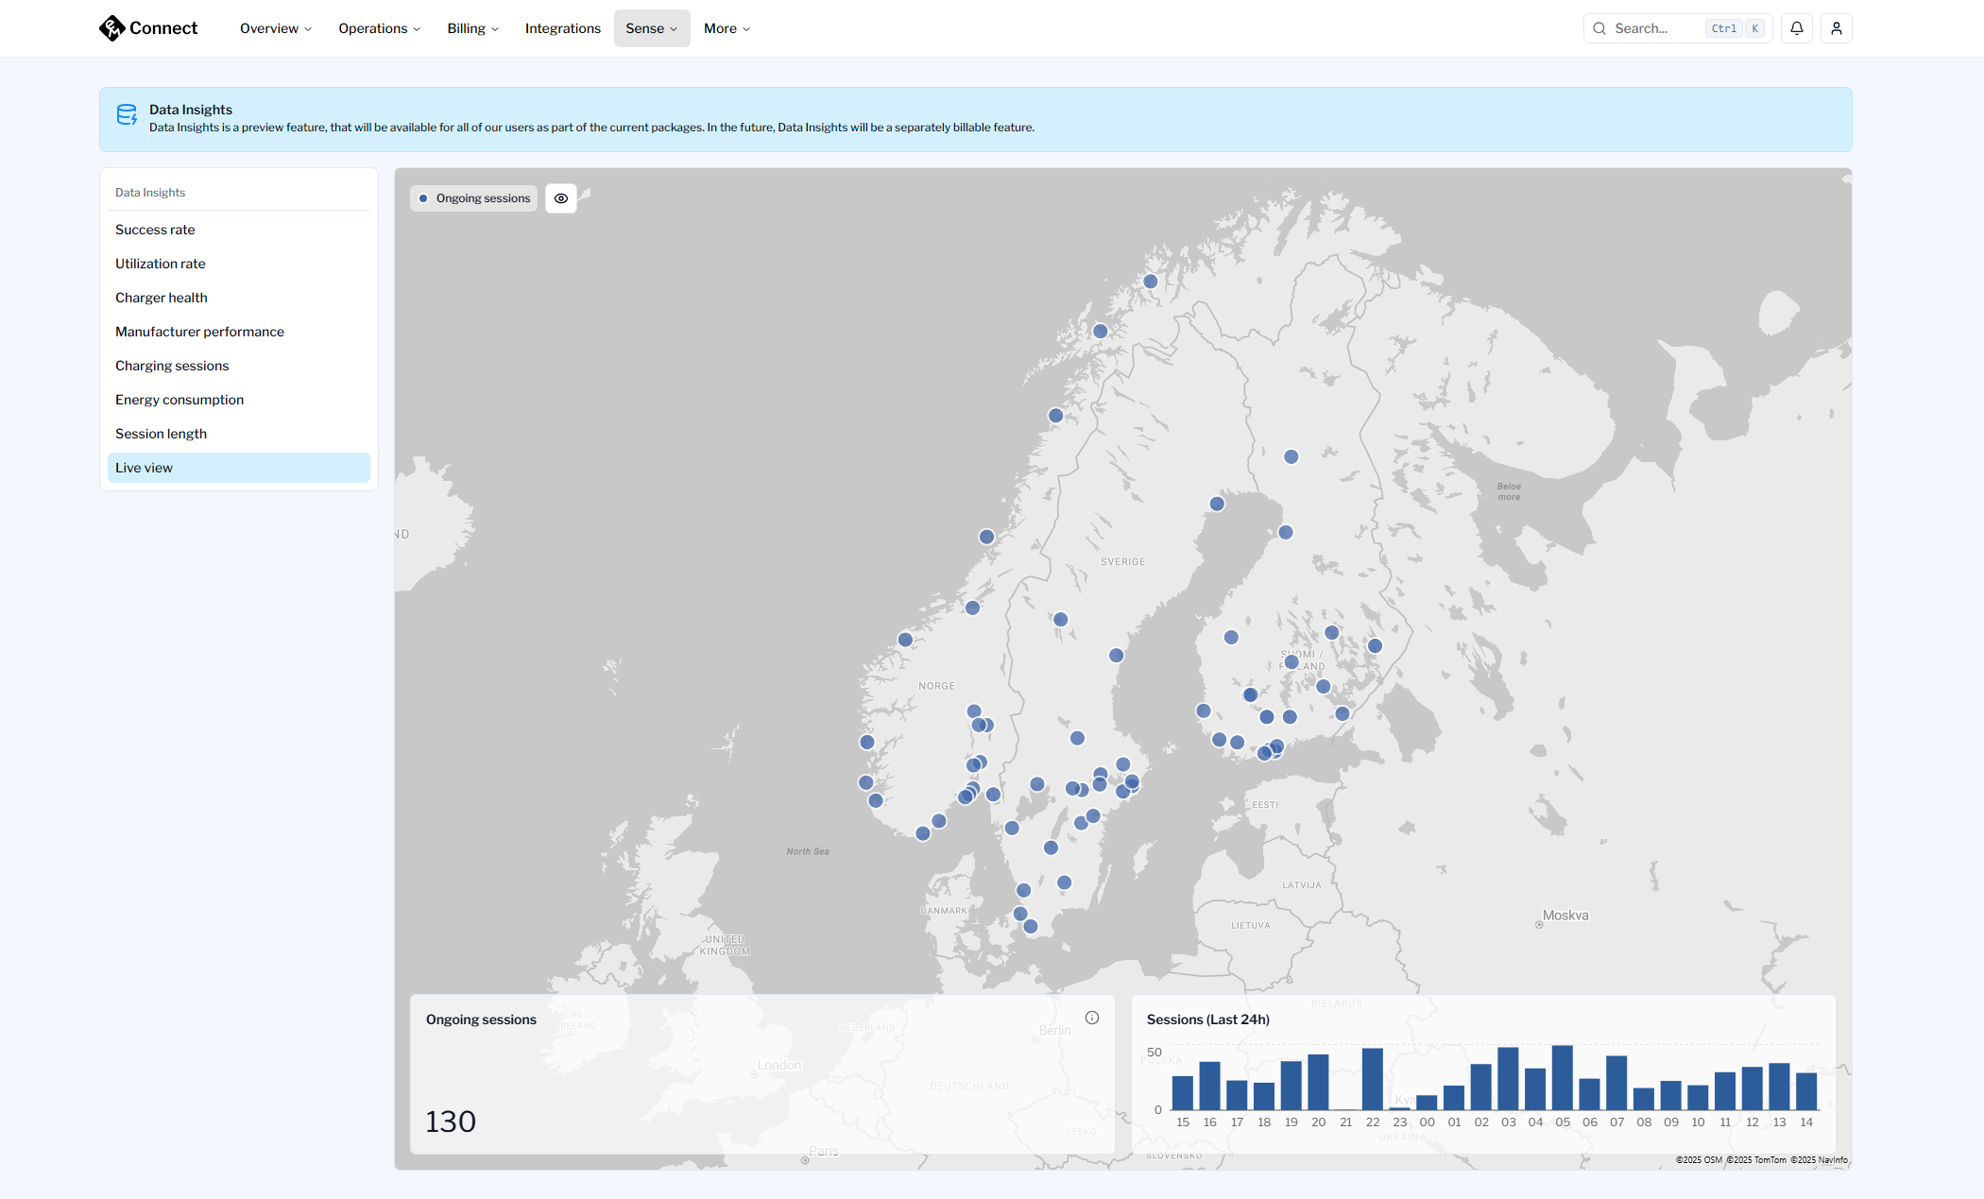
Task: Expand the Overview dropdown menu
Action: pyautogui.click(x=275, y=28)
